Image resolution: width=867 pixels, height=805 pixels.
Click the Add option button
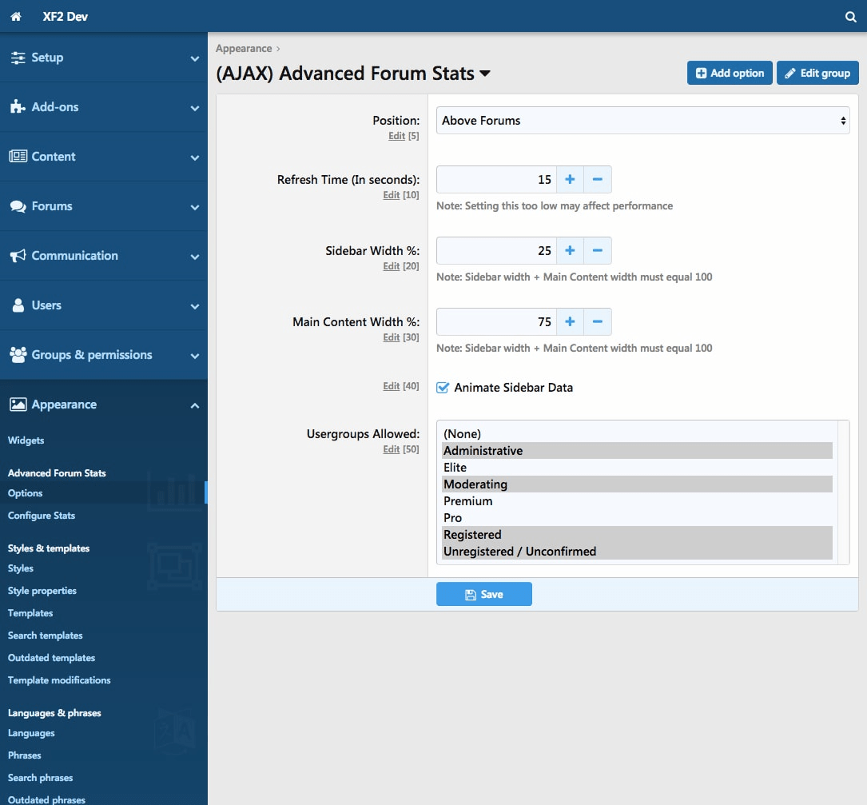730,73
